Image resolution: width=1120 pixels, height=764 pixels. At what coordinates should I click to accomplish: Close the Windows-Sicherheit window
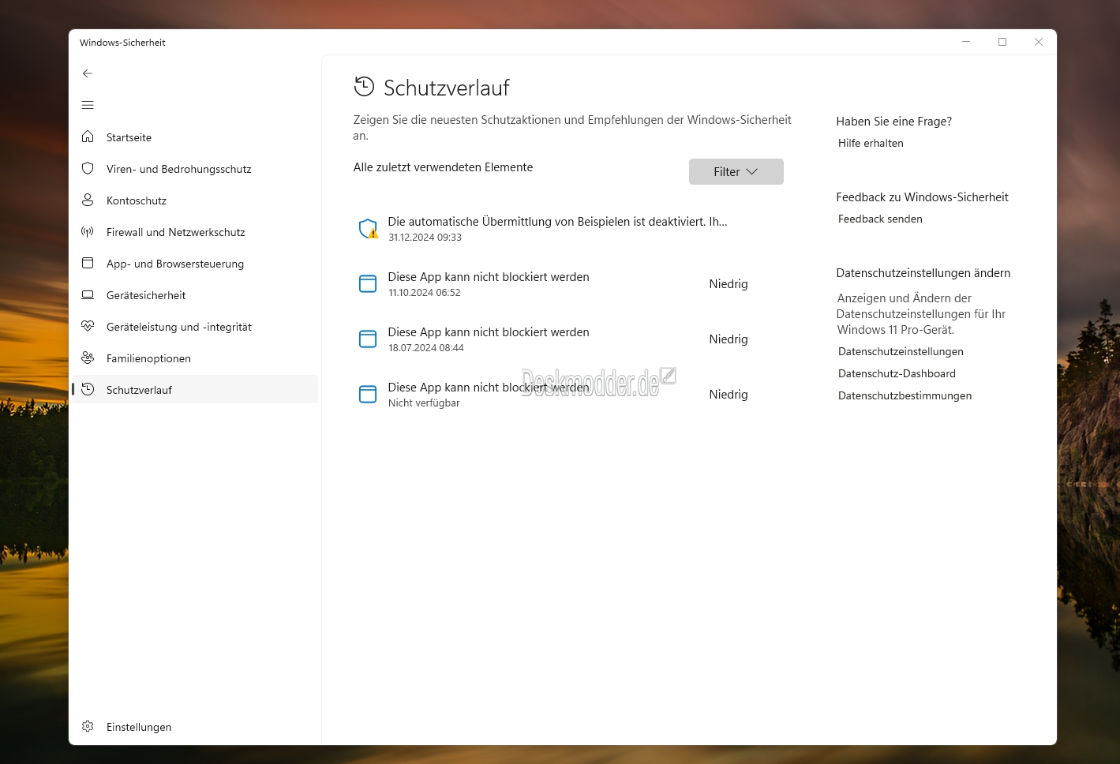pos(1039,42)
